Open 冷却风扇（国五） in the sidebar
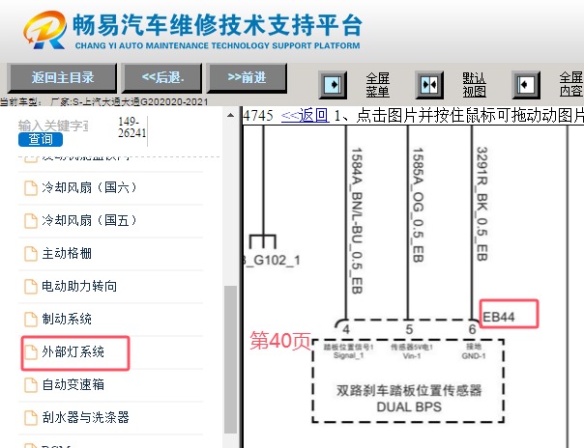The width and height of the screenshot is (584, 448). pyautogui.click(x=89, y=220)
